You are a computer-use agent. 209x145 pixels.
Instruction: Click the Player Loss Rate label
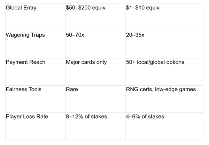click(x=27, y=117)
